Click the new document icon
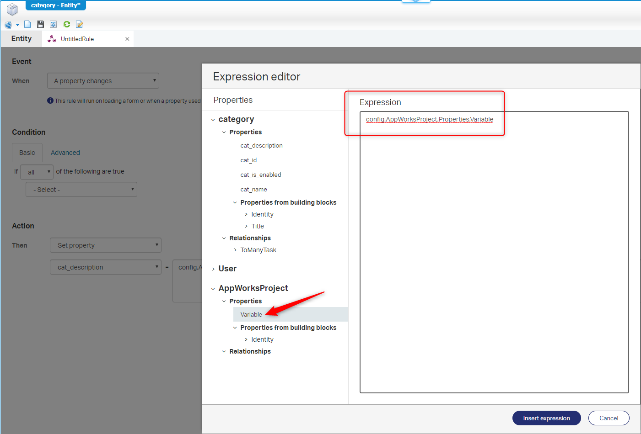 click(x=27, y=24)
